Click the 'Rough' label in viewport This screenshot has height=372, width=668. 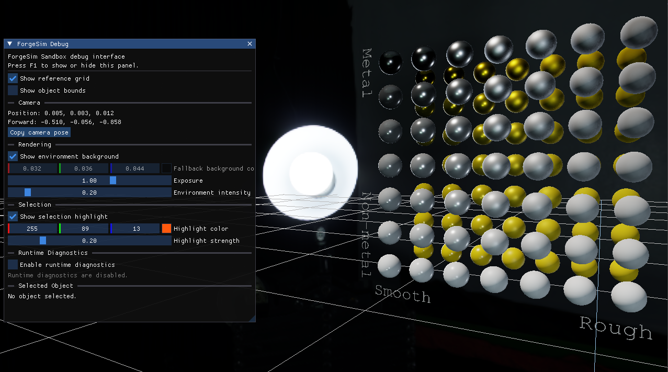point(616,328)
